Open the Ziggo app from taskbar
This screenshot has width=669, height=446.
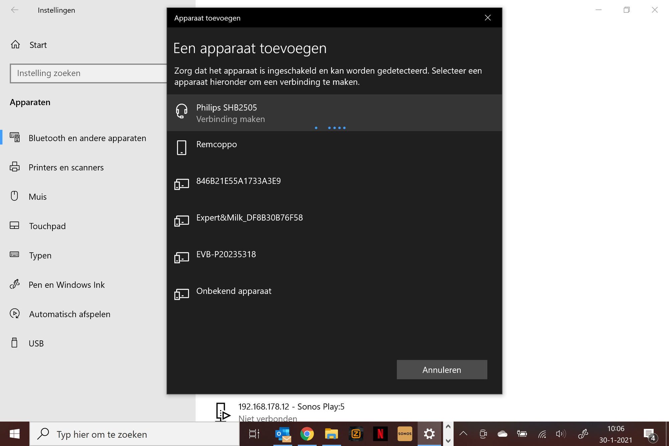coord(356,434)
